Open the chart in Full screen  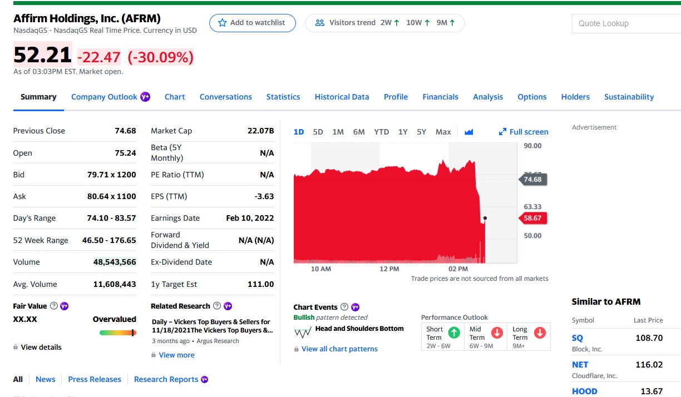524,132
